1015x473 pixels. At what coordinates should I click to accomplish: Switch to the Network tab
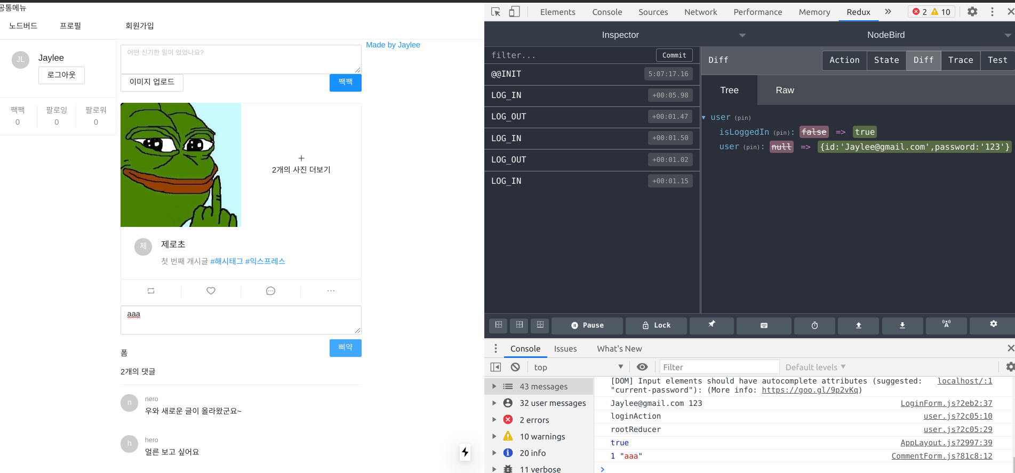click(x=700, y=12)
